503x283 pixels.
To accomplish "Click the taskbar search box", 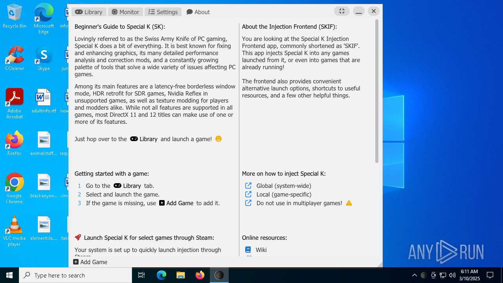I will (x=75, y=275).
